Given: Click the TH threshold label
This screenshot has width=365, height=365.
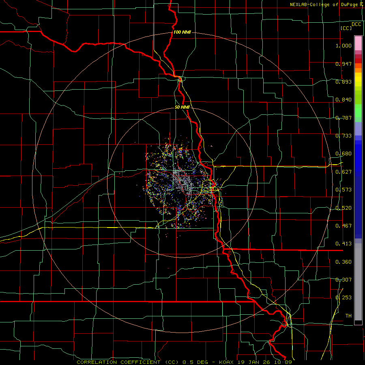Looking at the screenshot, I should tap(348, 316).
